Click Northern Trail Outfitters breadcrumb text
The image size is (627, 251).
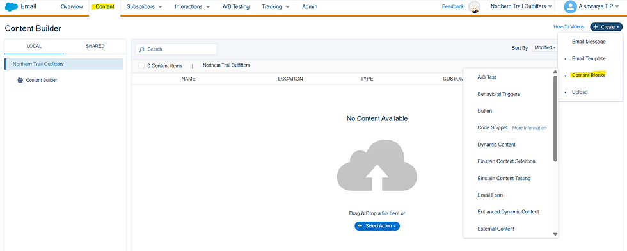click(x=226, y=65)
